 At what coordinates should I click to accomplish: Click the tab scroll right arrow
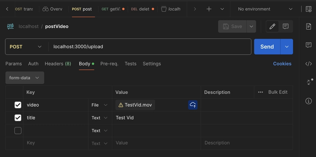(195, 9)
